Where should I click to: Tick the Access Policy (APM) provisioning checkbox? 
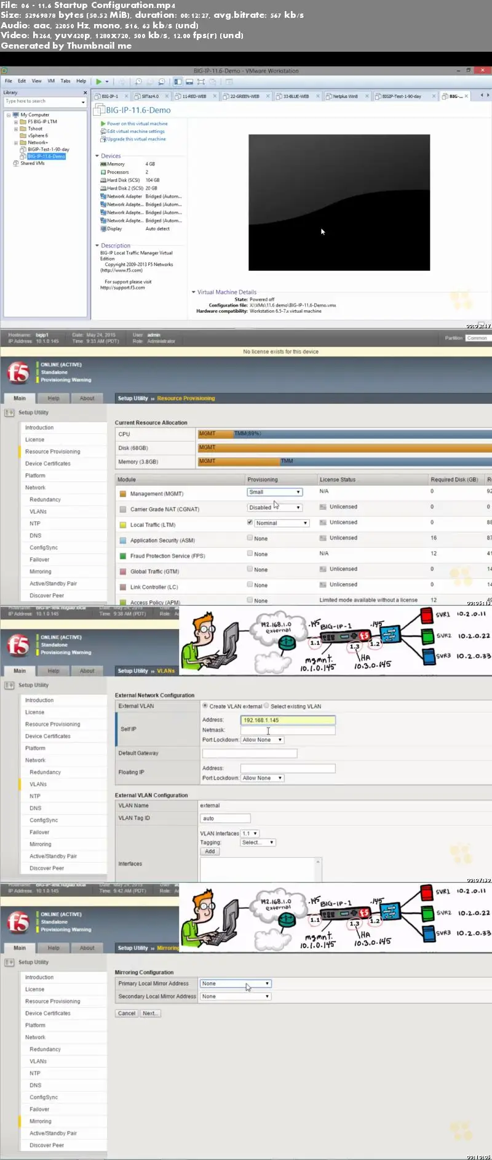coord(250,600)
